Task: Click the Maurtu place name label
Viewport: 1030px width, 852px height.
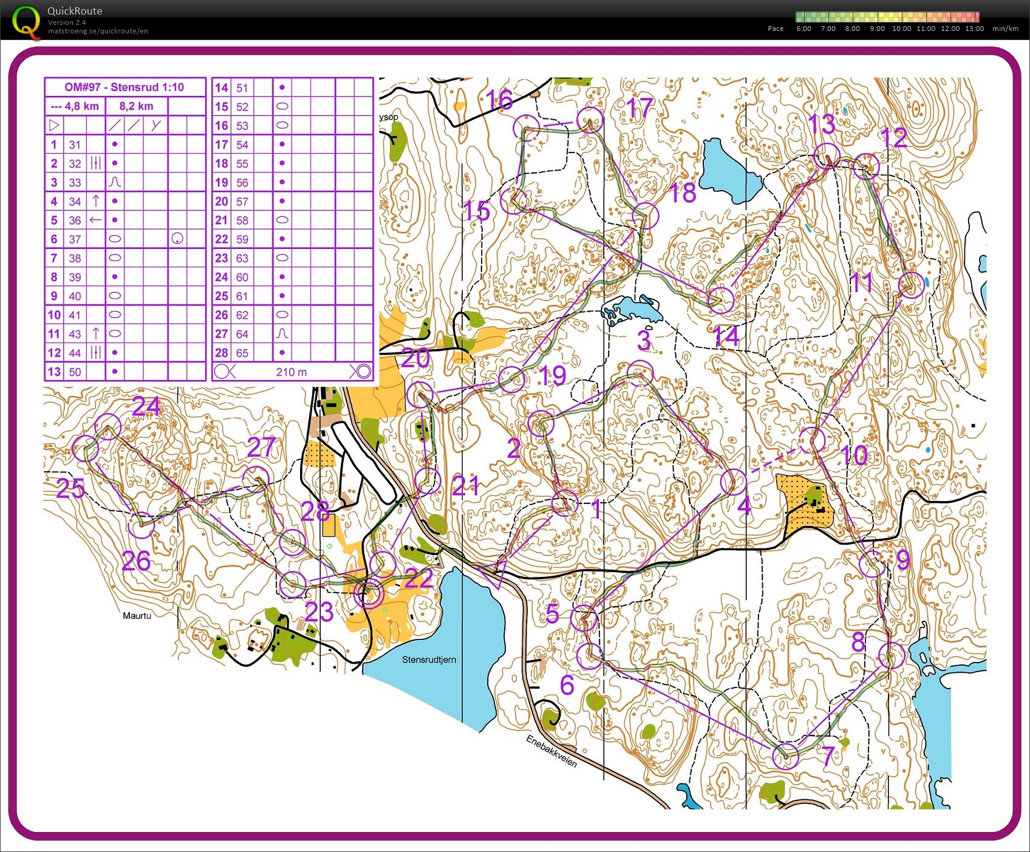Action: pos(137,616)
